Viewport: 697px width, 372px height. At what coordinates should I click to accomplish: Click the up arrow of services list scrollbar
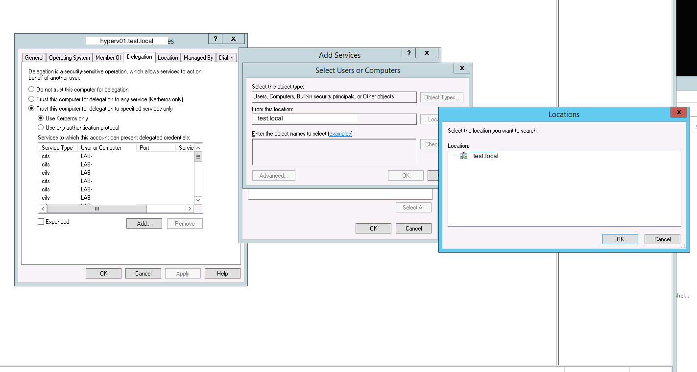[x=198, y=147]
